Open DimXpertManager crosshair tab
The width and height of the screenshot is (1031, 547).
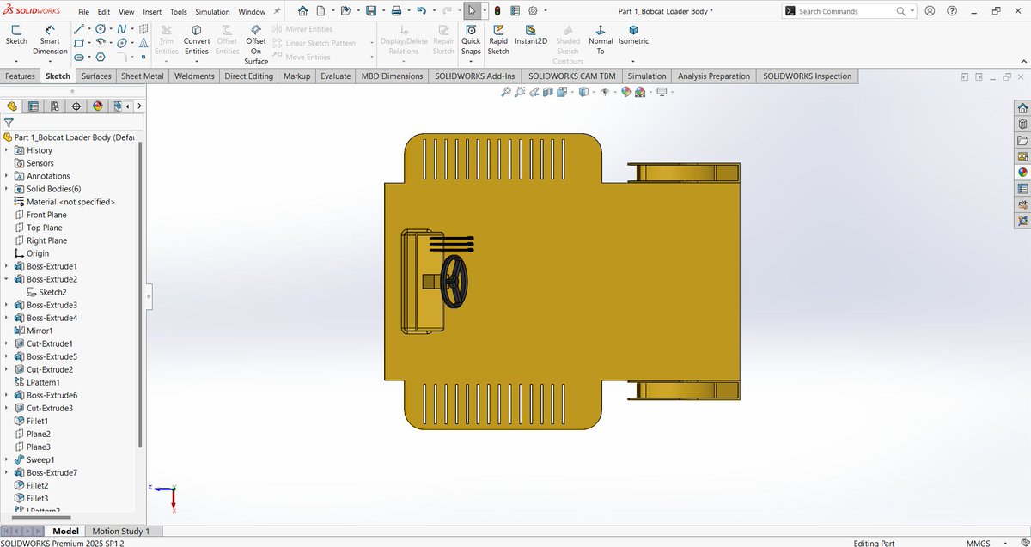(76, 106)
